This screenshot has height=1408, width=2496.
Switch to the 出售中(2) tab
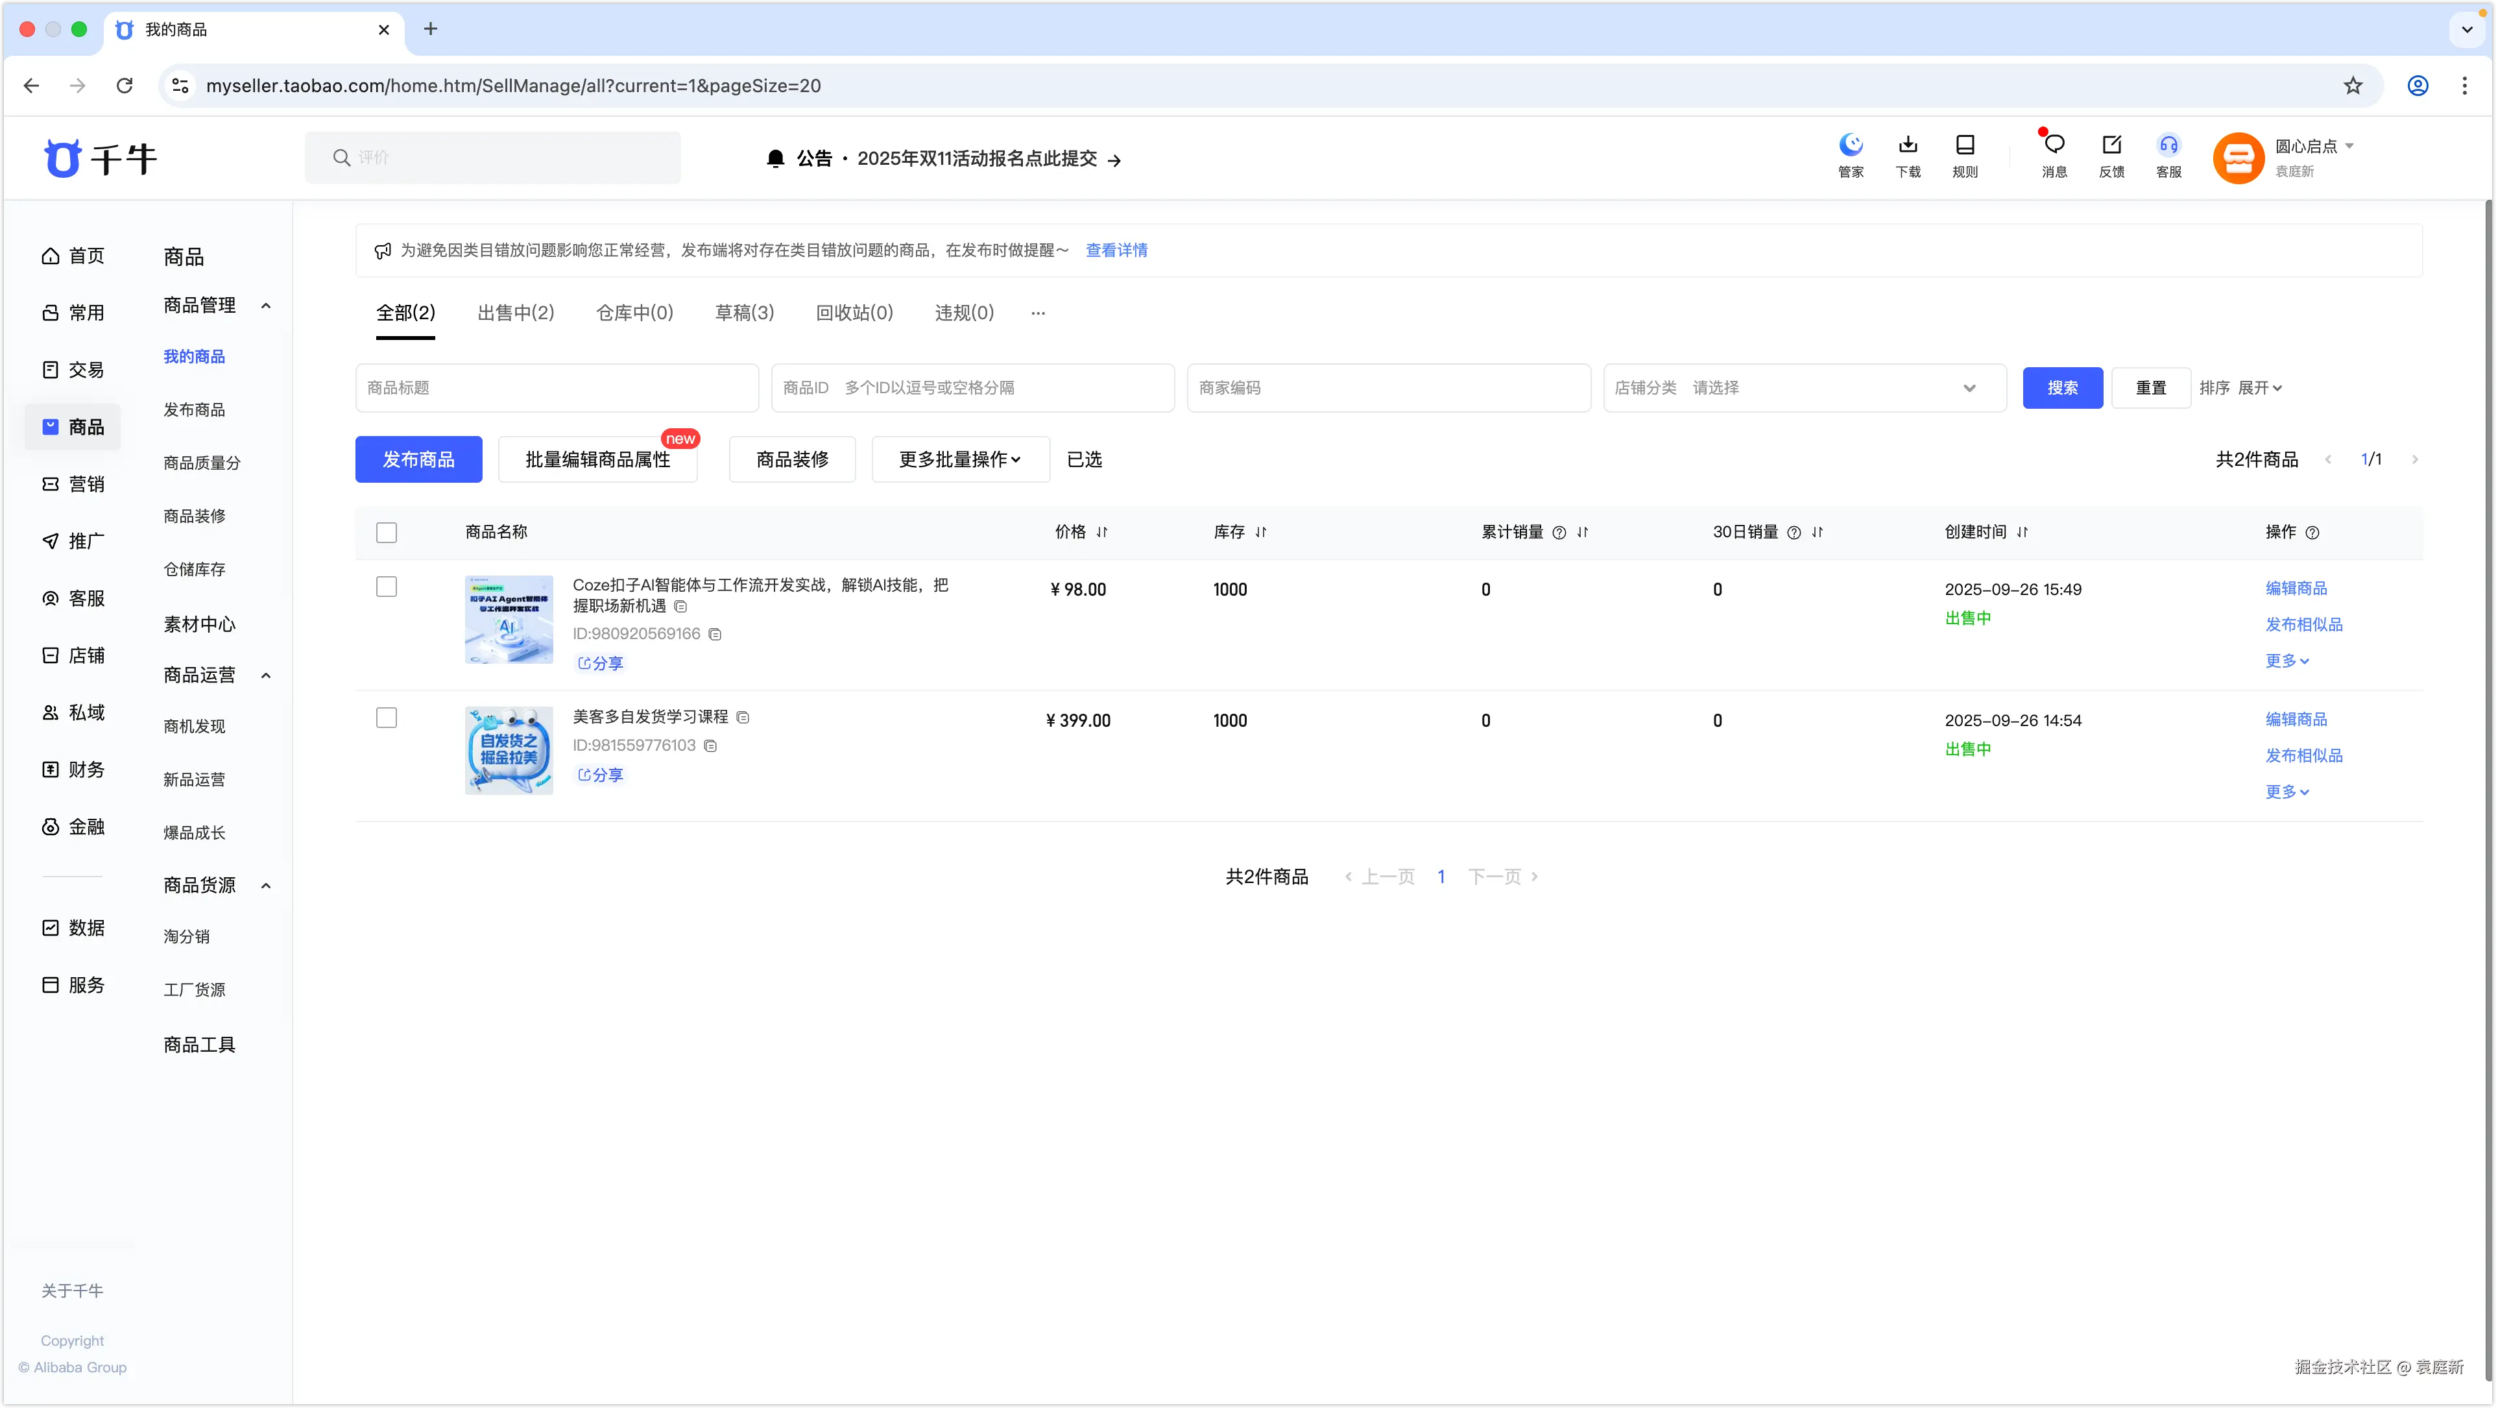tap(516, 312)
